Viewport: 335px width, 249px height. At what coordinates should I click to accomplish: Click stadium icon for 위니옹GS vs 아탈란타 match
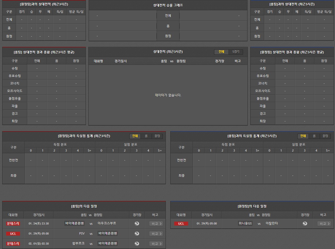point(305,224)
